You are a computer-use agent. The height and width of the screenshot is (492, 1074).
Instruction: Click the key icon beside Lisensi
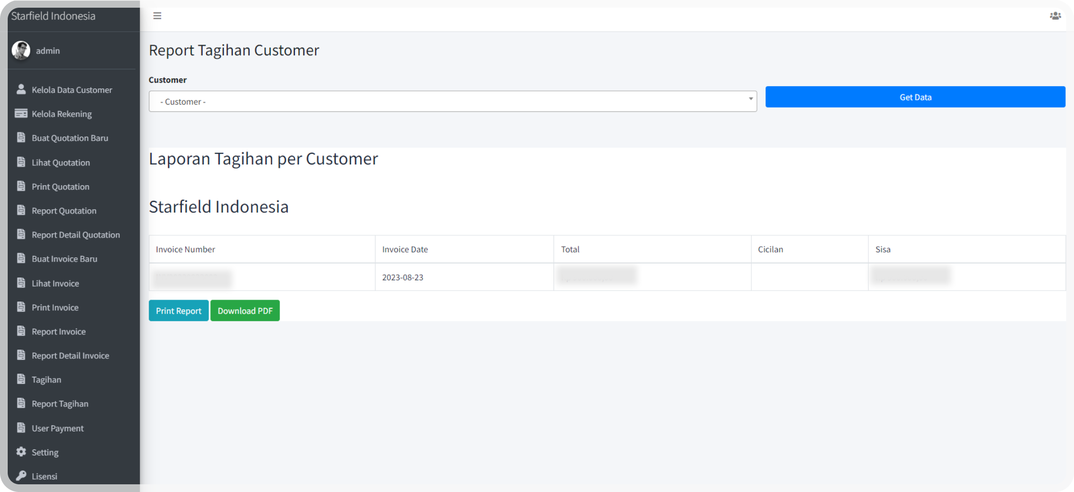(21, 476)
